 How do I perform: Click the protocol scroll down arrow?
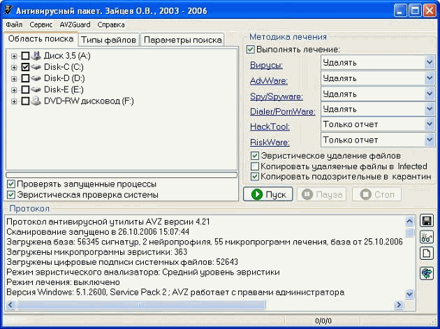point(410,294)
